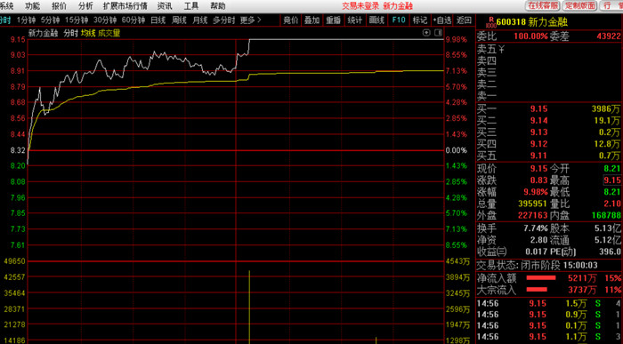This screenshot has height=344, width=623.
Task: Switch to 5分钟 period tab
Action: click(x=50, y=20)
